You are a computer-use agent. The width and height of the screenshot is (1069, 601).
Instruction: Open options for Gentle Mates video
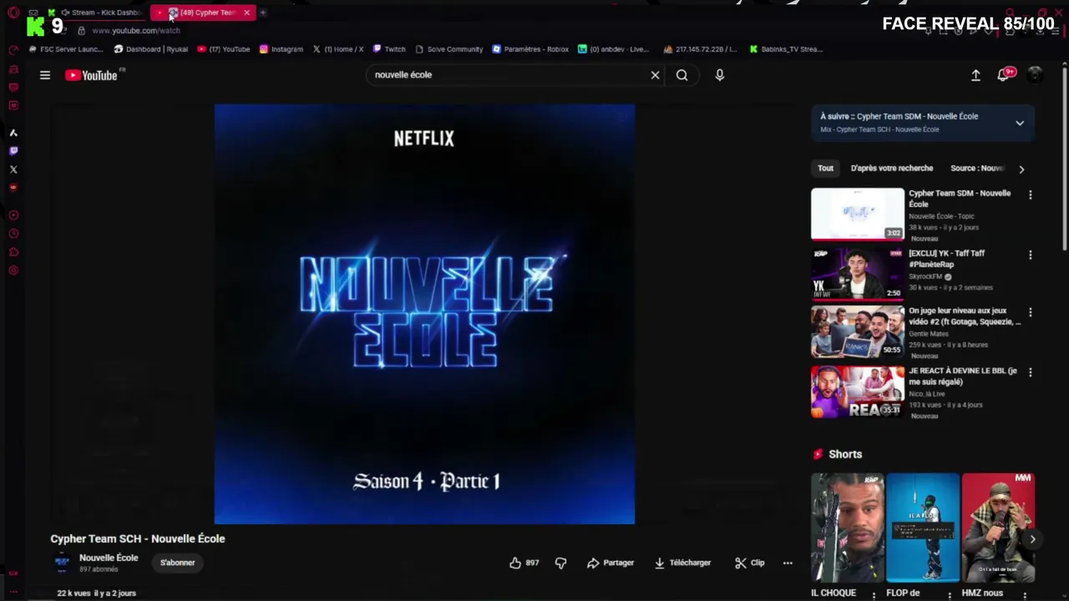pos(1030,312)
